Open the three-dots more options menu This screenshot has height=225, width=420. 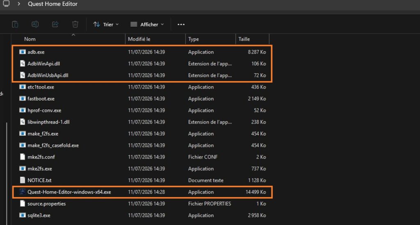click(x=181, y=24)
